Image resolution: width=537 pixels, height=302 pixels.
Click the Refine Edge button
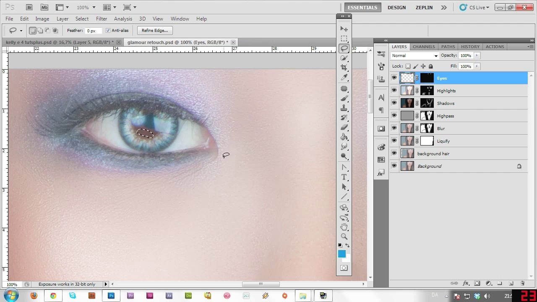[154, 31]
